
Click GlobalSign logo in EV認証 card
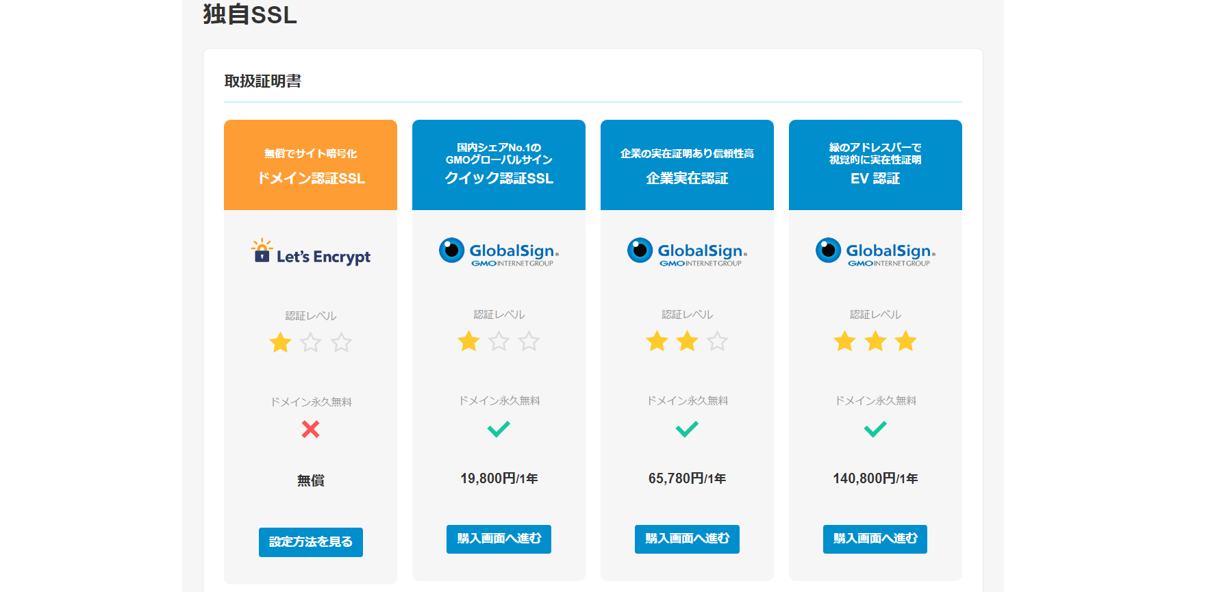(875, 252)
